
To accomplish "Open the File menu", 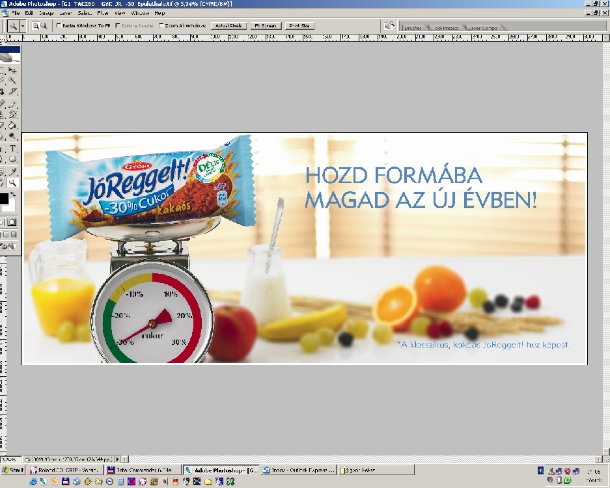I will pyautogui.click(x=16, y=13).
